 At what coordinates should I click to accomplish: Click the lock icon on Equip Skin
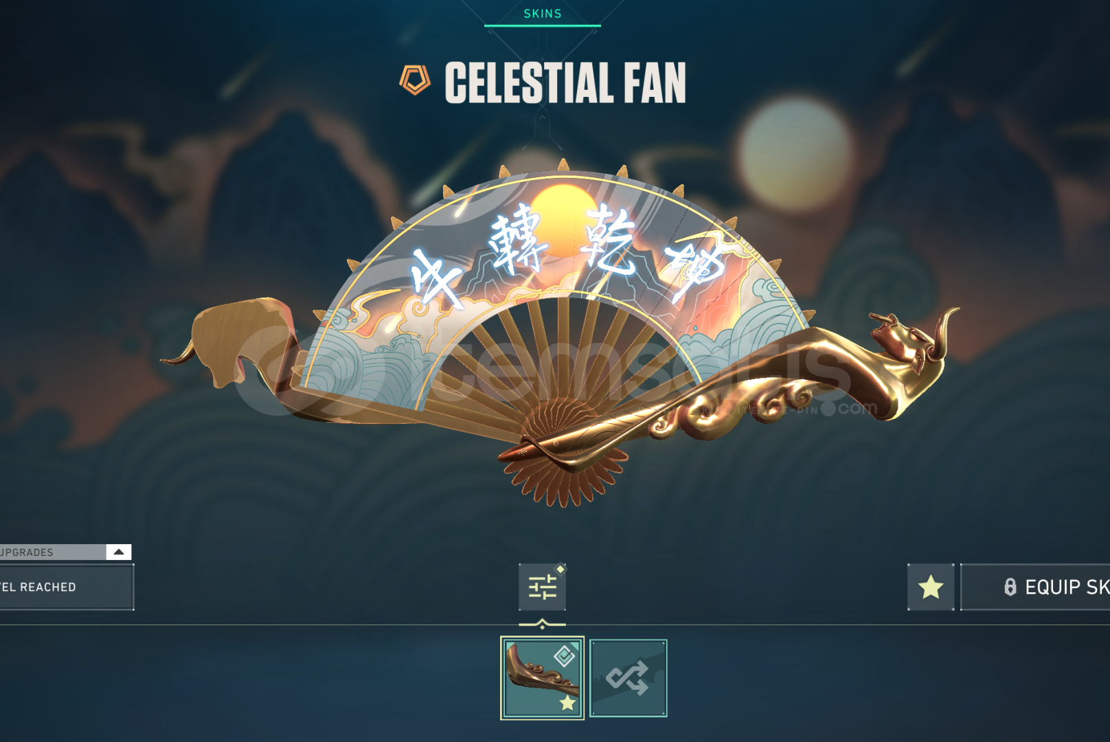point(1010,587)
